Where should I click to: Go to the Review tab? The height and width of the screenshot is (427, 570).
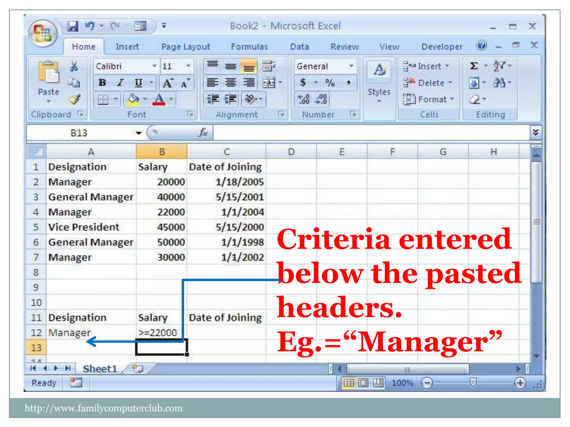tap(345, 46)
